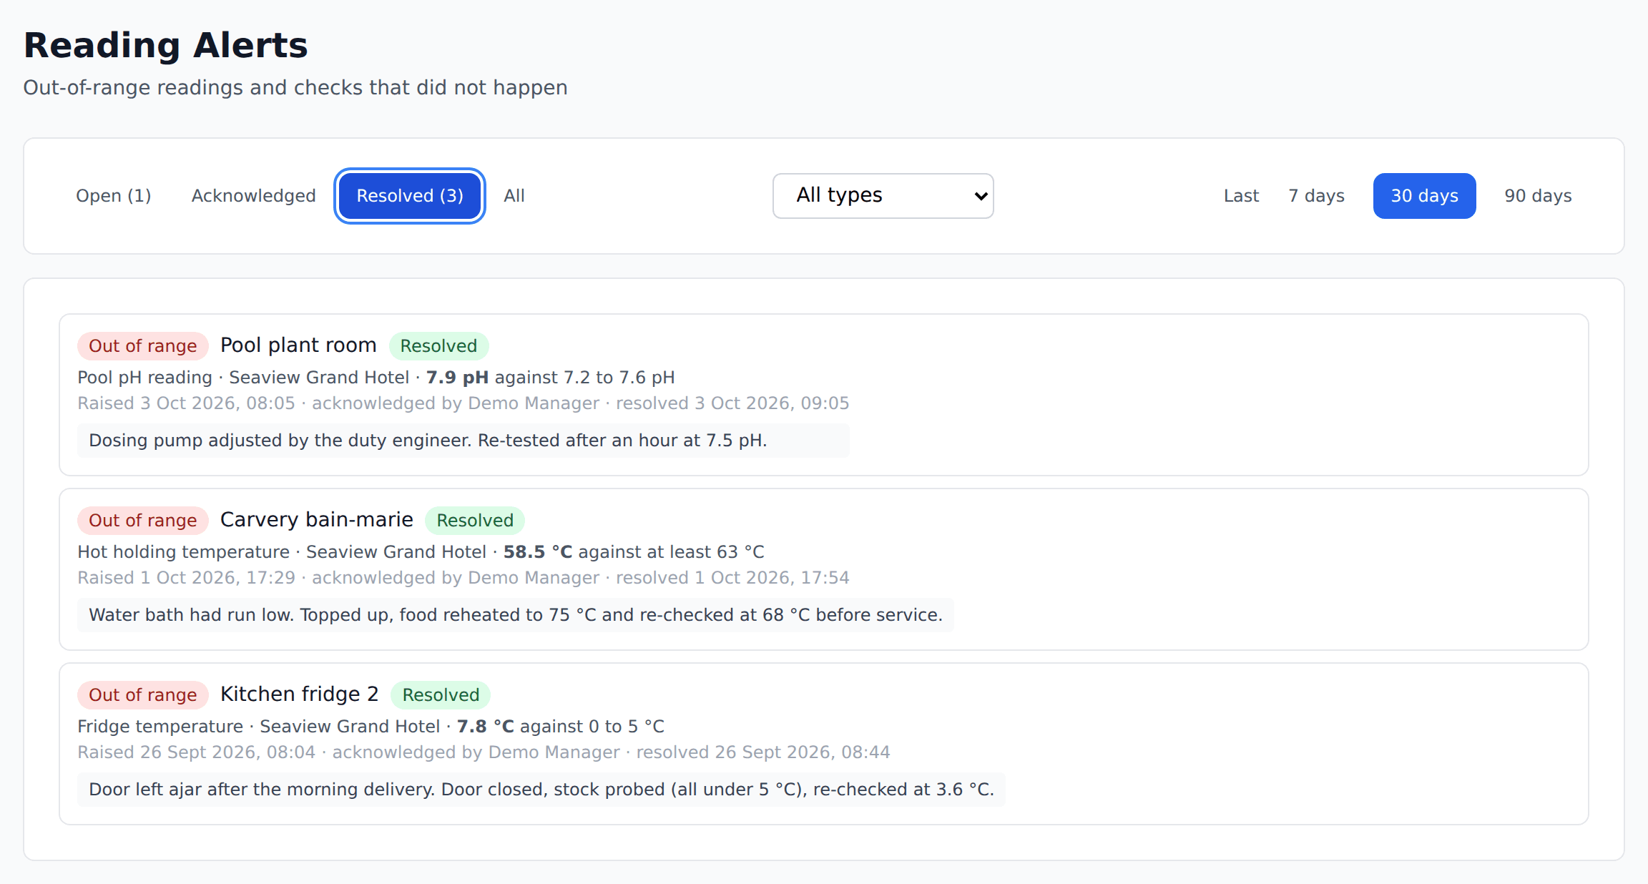Viewport: 1648px width, 884px height.
Task: Click the 7.9 pH reading value
Action: [458, 378]
